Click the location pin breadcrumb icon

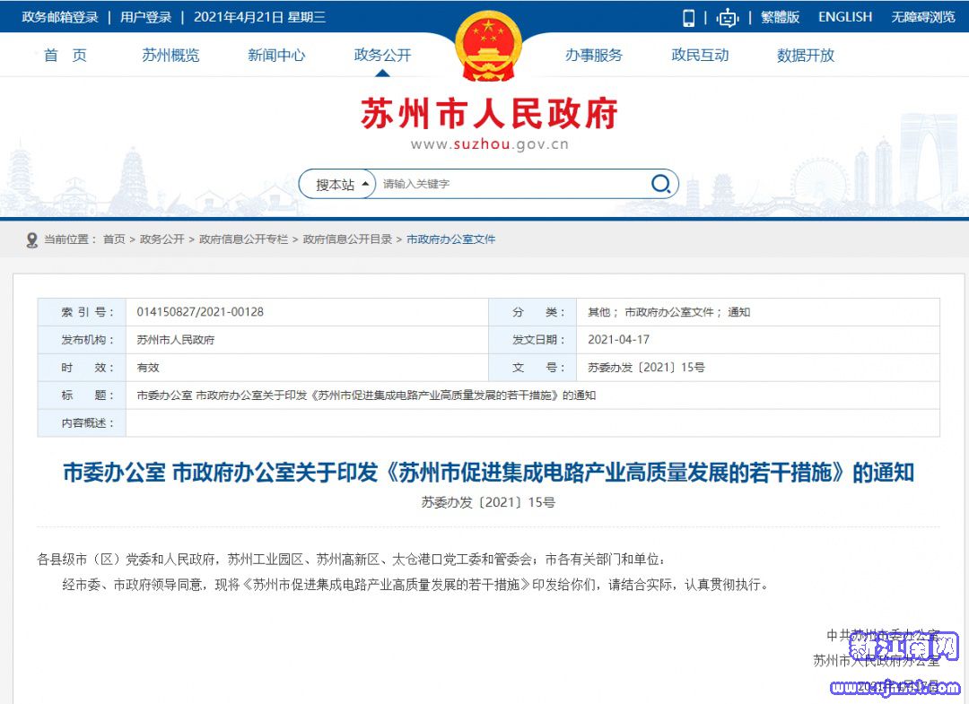pos(32,239)
